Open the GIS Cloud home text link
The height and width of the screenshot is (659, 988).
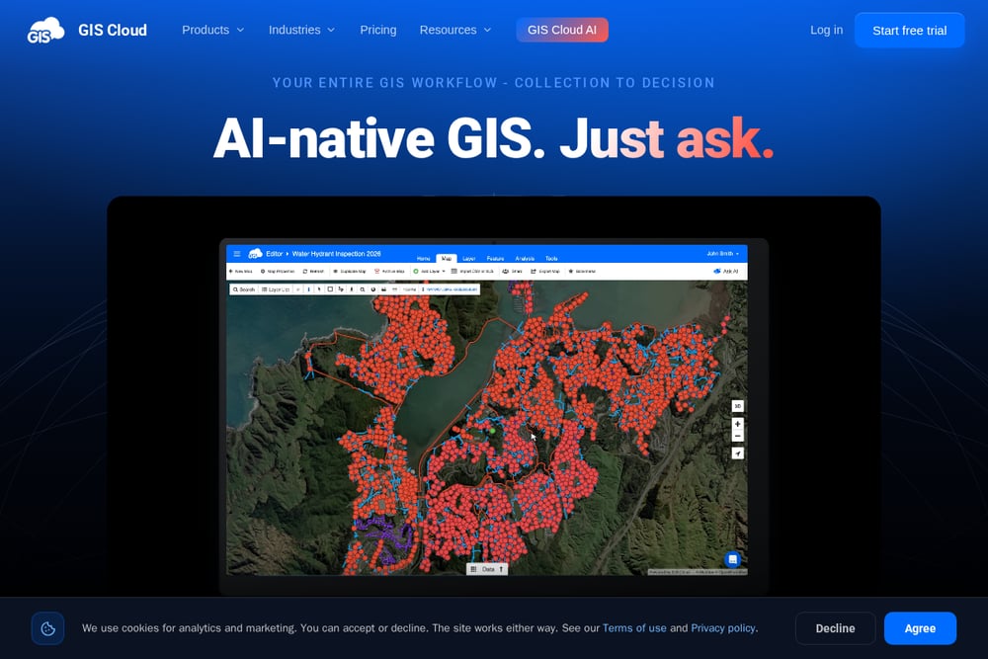pyautogui.click(x=113, y=30)
